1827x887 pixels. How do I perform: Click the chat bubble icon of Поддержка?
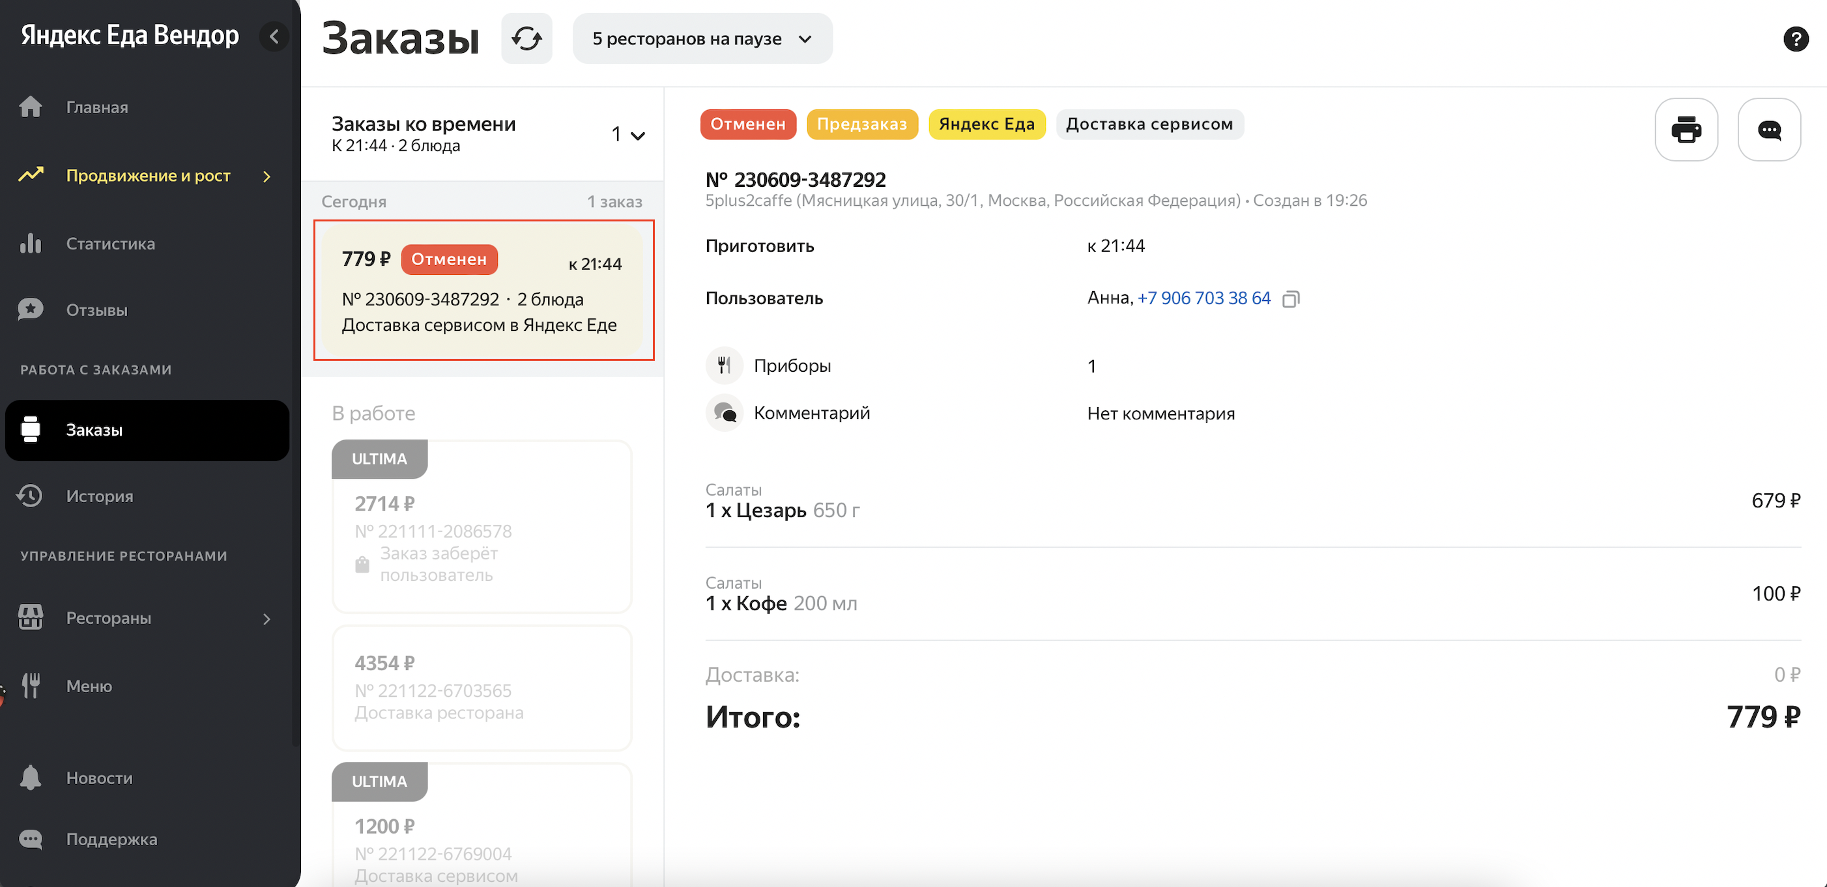point(31,839)
